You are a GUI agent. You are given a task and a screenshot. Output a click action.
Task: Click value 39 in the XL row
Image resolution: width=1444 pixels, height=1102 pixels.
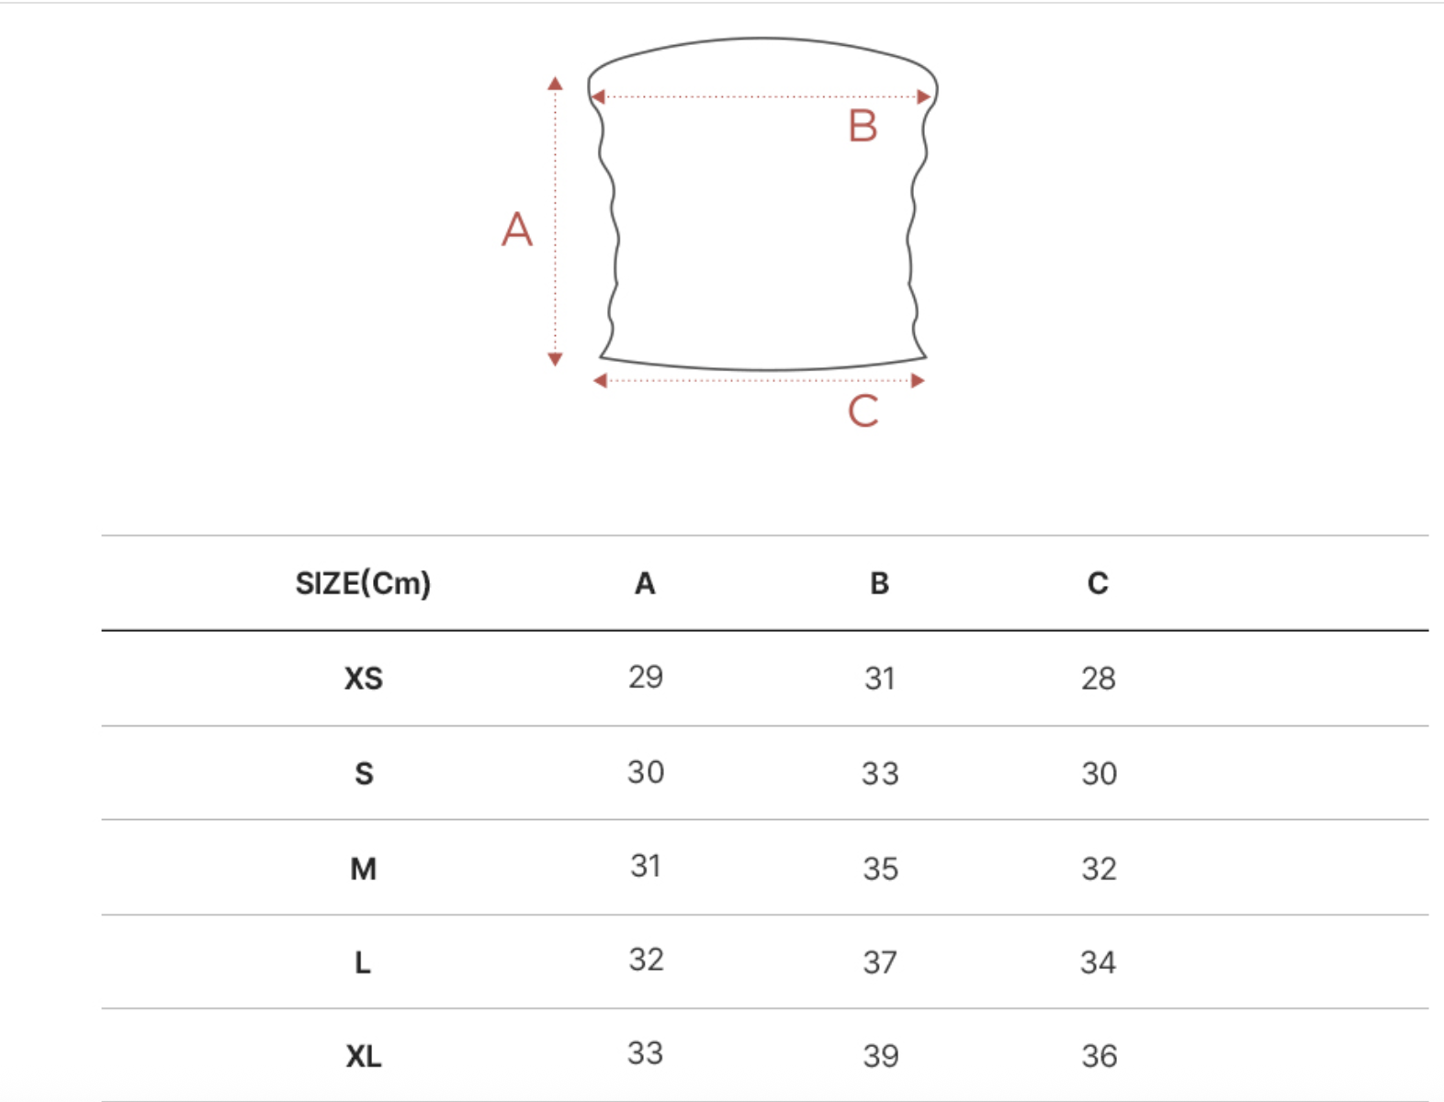pos(880,1056)
